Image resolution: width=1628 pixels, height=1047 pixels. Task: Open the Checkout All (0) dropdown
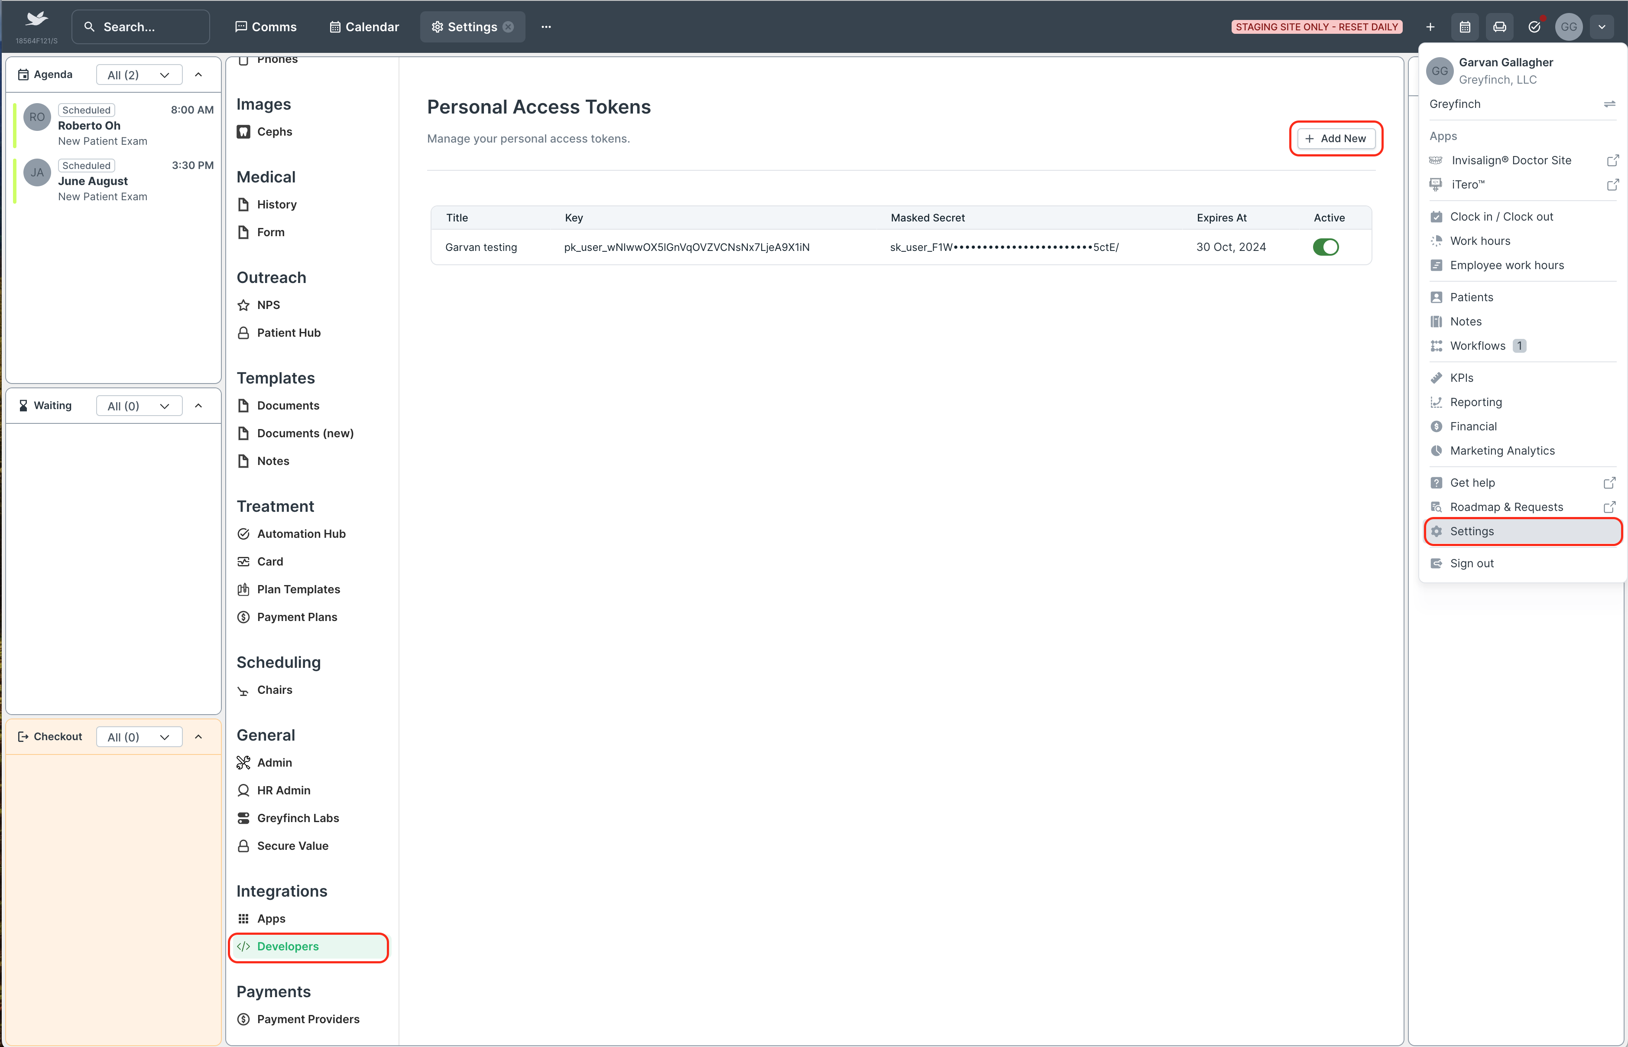139,737
